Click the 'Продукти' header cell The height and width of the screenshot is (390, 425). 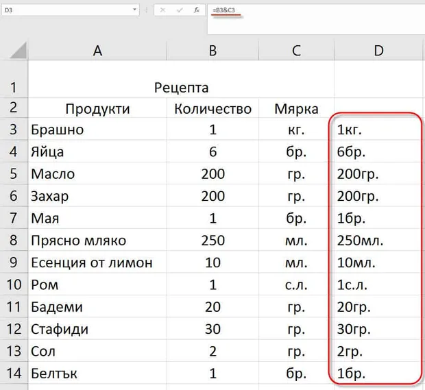[x=97, y=108]
